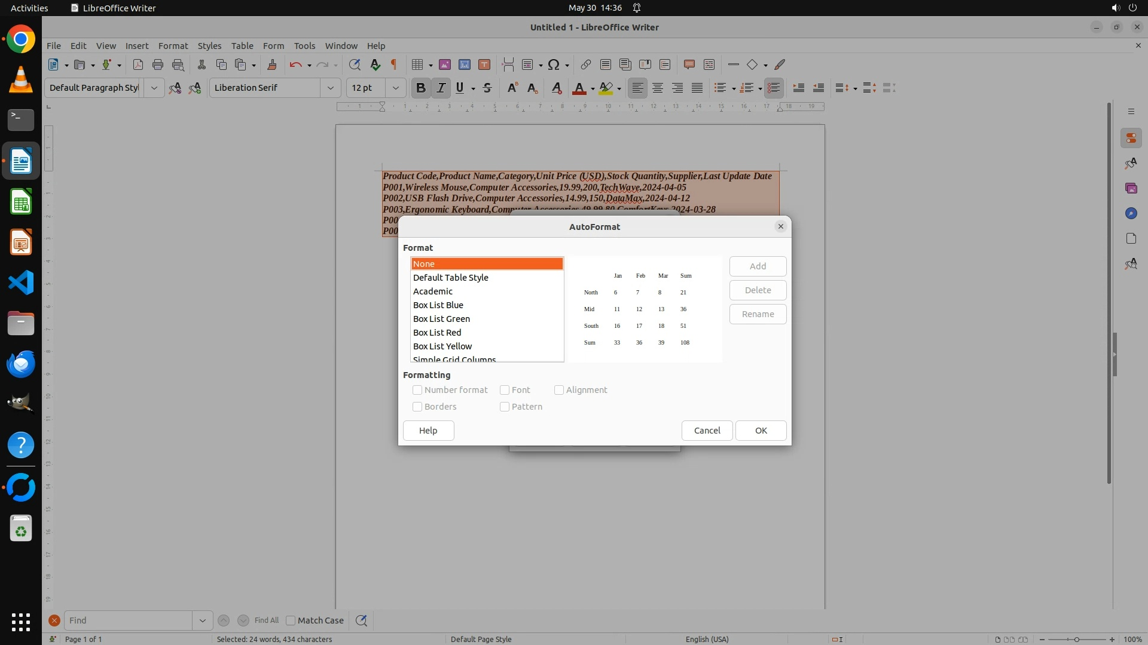The width and height of the screenshot is (1148, 645).
Task: Click the Insert Special Character omega icon
Action: 554,64
